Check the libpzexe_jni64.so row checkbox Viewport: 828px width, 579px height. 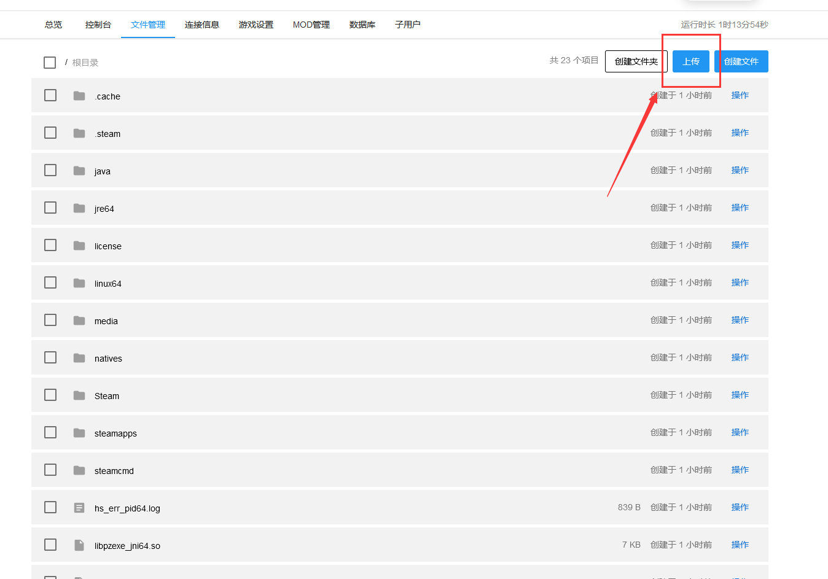coord(50,545)
